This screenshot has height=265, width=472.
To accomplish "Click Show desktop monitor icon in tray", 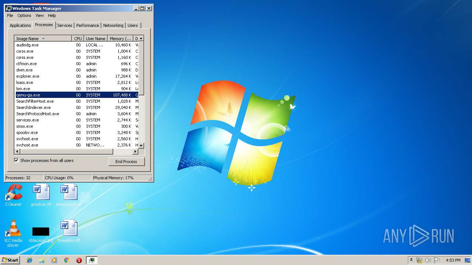I will (x=468, y=260).
